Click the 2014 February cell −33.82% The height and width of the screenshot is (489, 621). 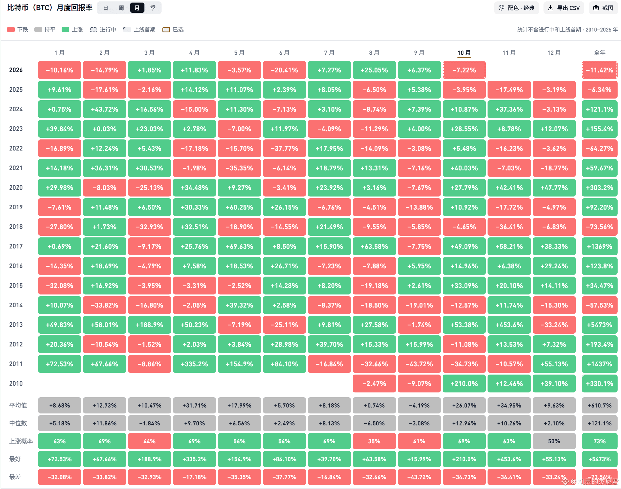[104, 305]
